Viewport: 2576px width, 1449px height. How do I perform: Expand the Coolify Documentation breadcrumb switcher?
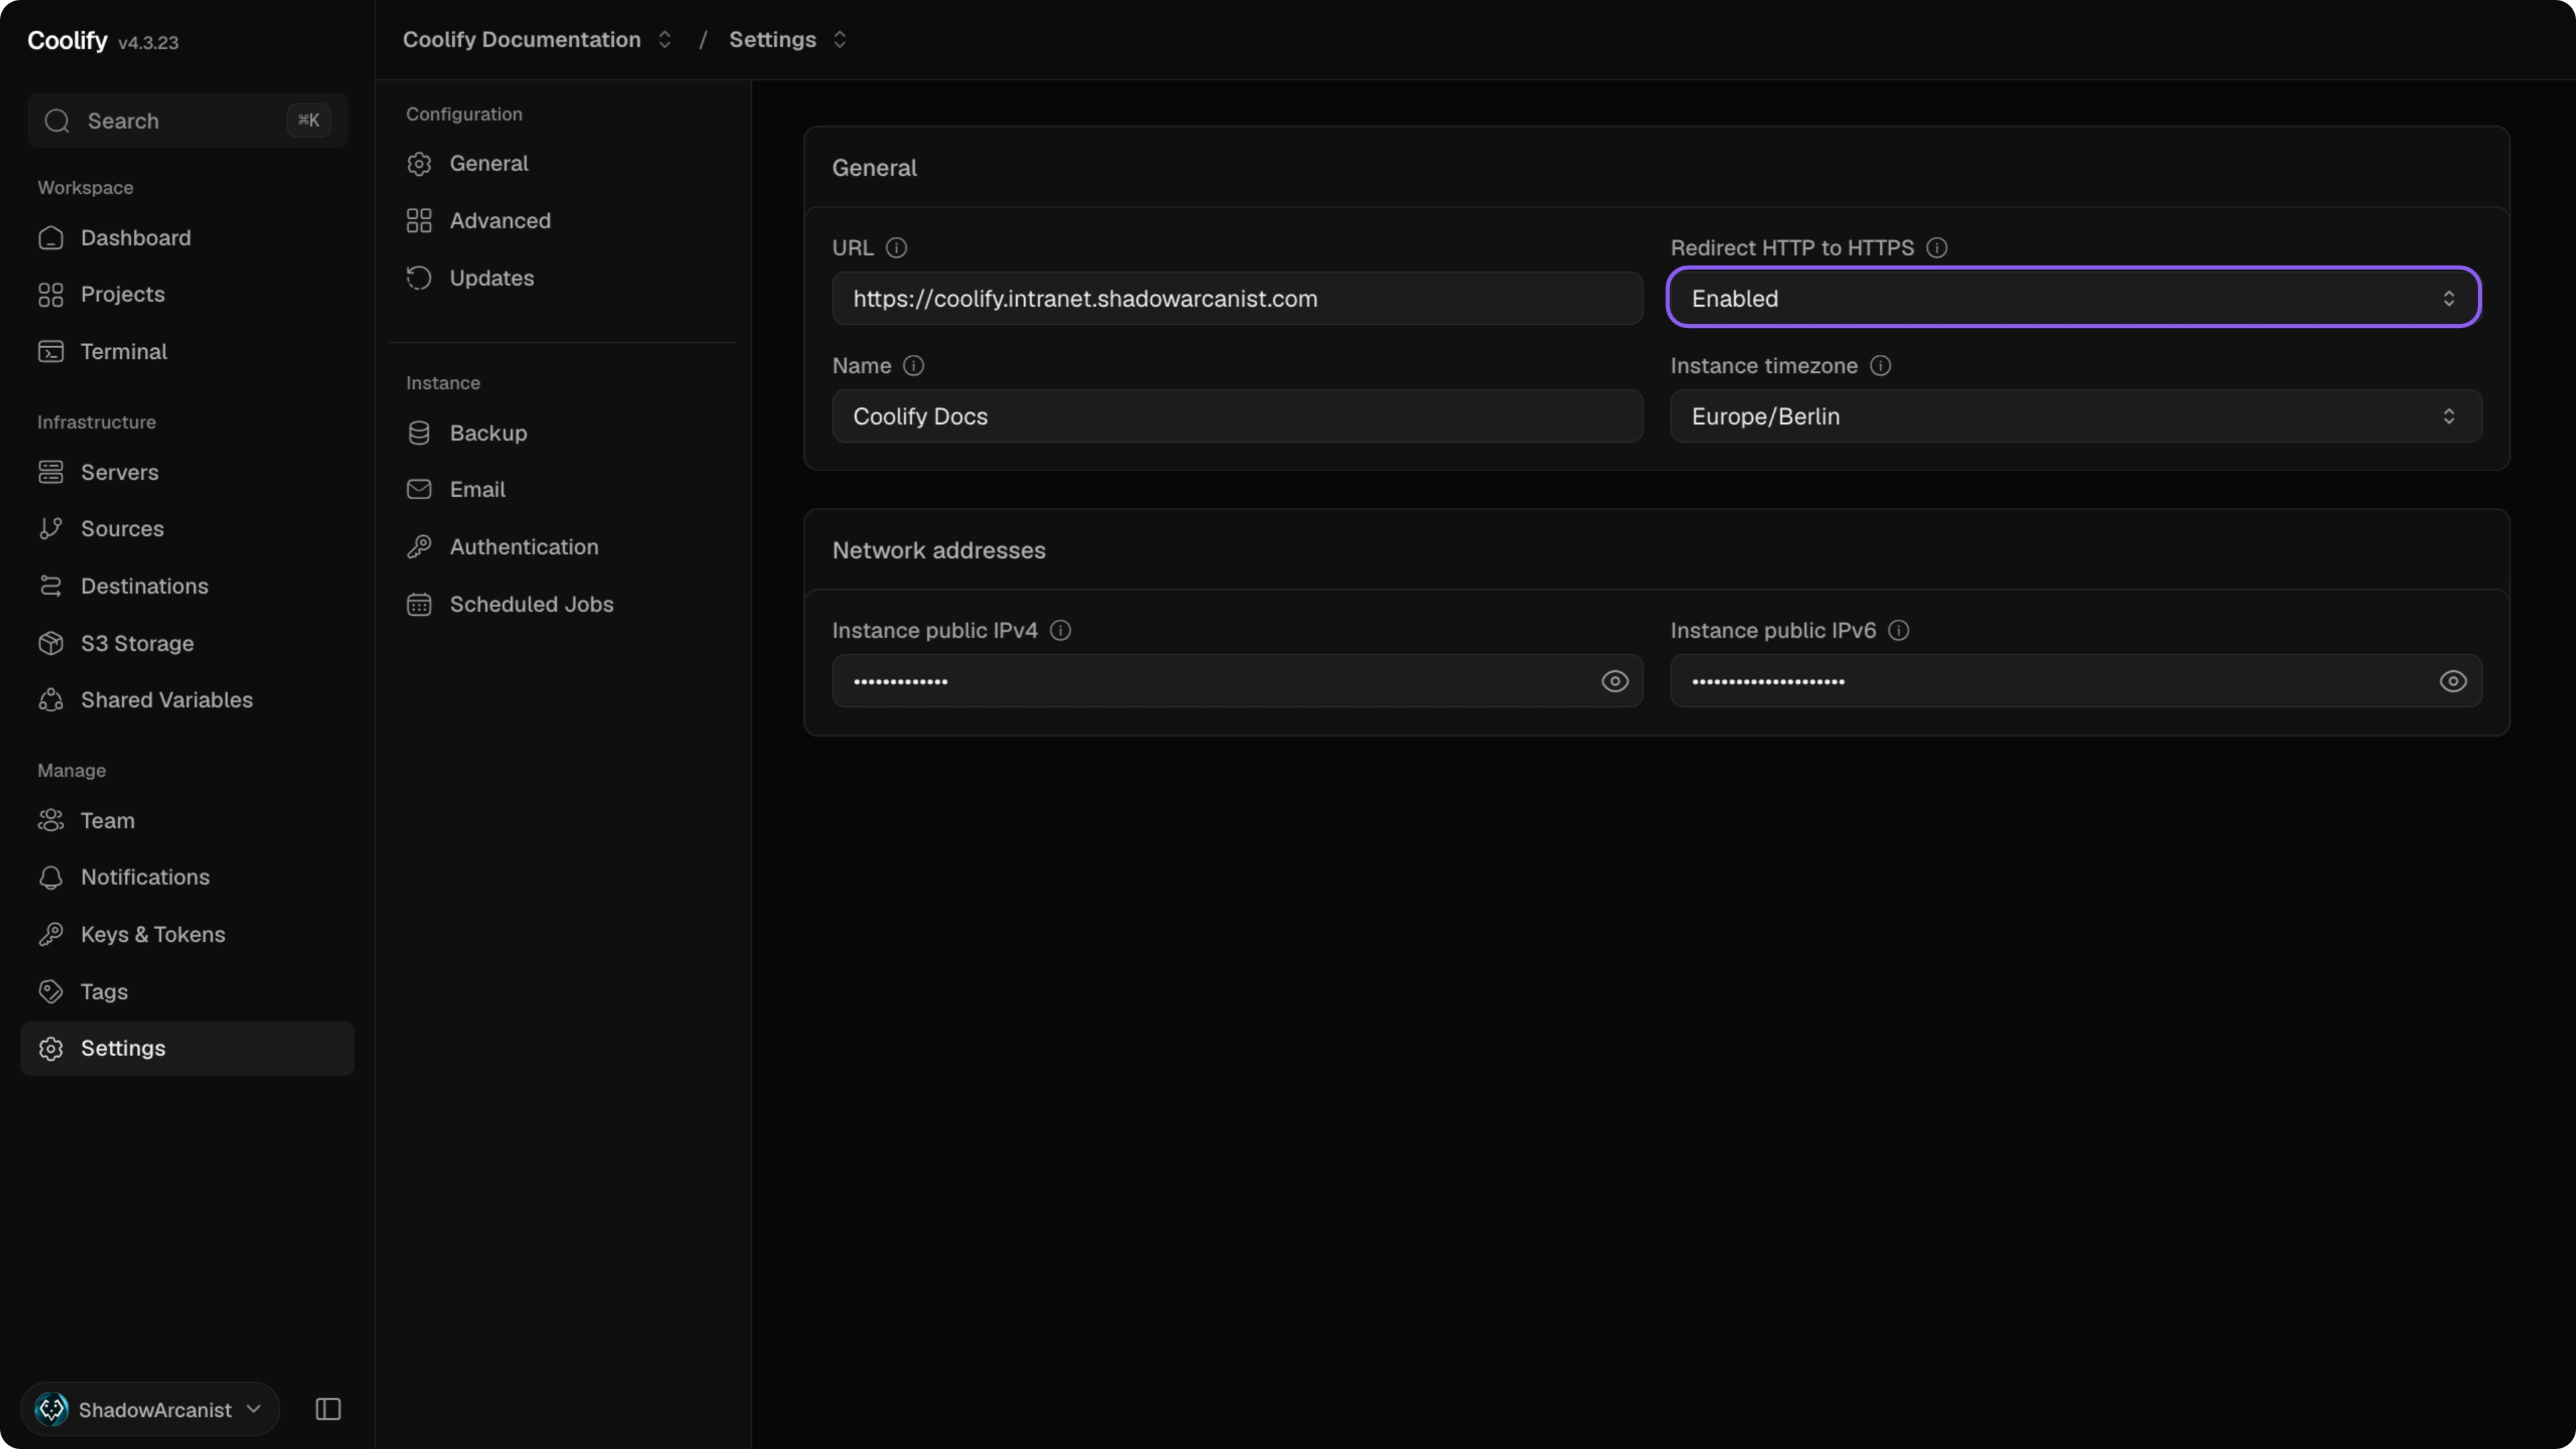(664, 39)
